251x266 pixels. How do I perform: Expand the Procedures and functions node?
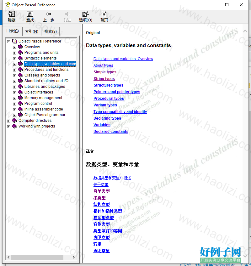(x=14, y=70)
